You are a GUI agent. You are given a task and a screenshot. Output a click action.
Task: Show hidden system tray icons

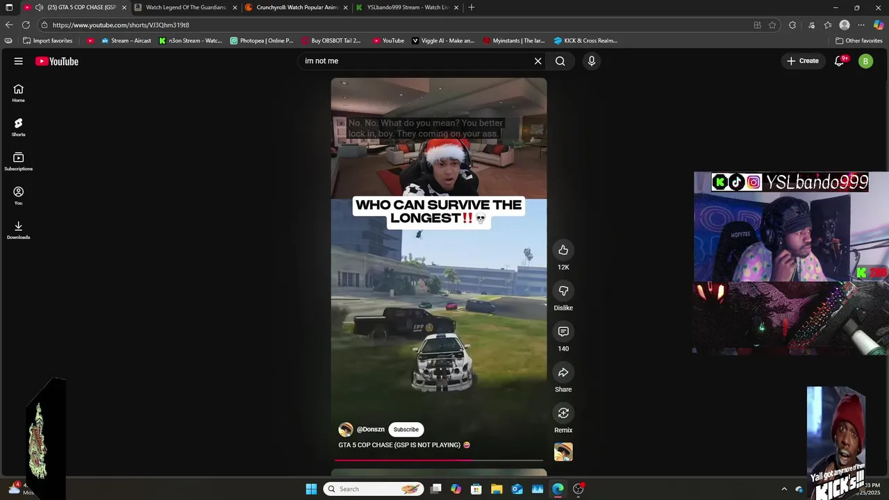pyautogui.click(x=784, y=489)
